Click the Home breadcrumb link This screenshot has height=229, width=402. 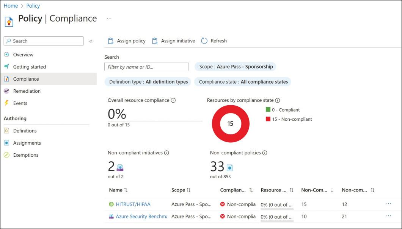point(11,6)
